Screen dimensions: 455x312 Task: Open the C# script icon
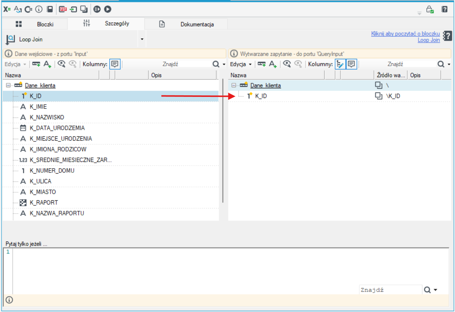(x=28, y=9)
